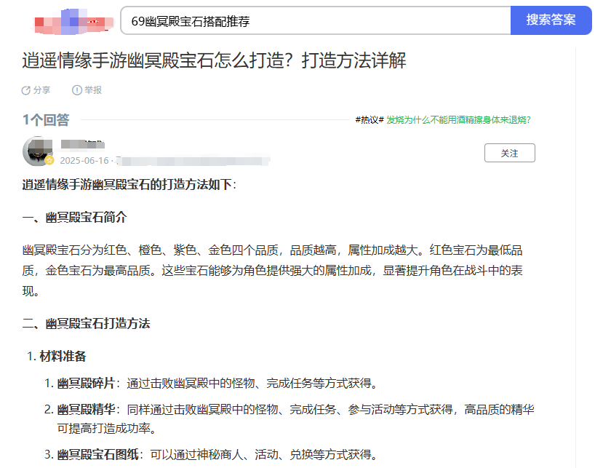
Task: Click the 举报 report icon
Action: (76, 90)
